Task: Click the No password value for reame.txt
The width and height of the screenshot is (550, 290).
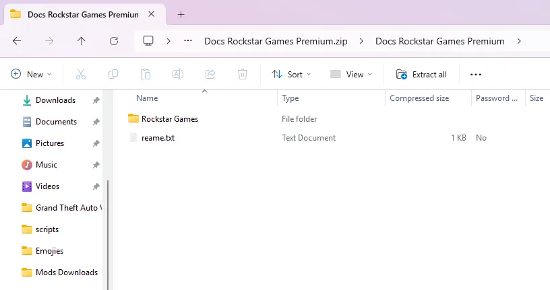Action: coord(481,138)
